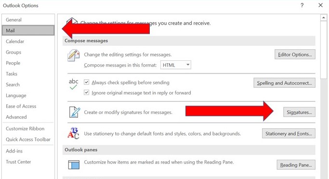Open Stationery and Fonts dialog
Screen dimensions: 329x179
point(289,134)
